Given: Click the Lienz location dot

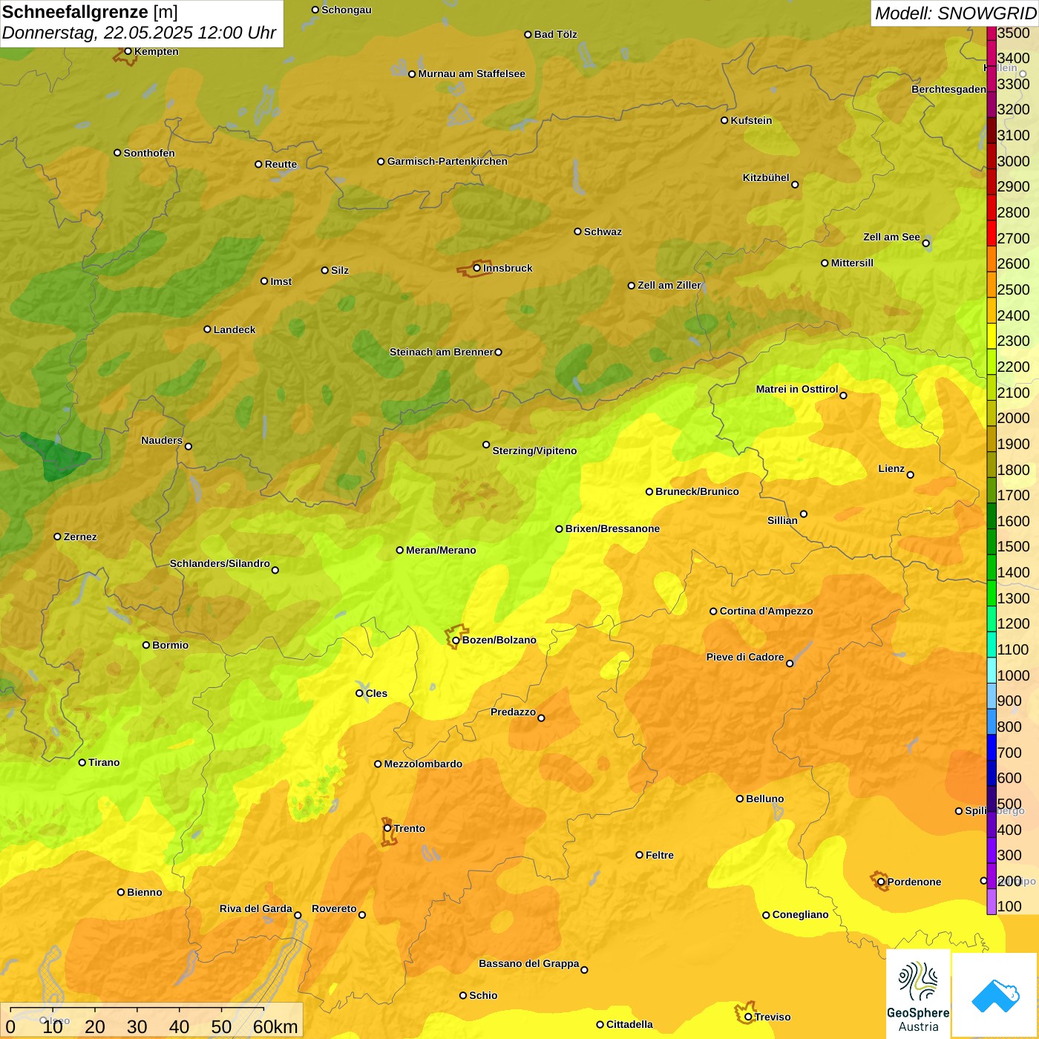Looking at the screenshot, I should point(911,475).
